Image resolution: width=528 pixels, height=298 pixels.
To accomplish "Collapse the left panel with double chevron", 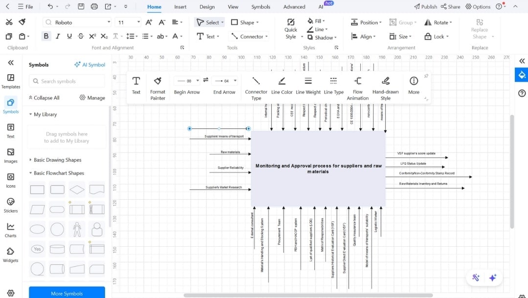I will click(x=11, y=63).
